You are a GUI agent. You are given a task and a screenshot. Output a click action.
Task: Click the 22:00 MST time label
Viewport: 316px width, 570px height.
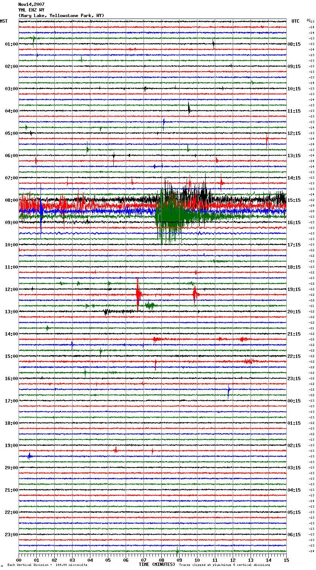[11, 512]
